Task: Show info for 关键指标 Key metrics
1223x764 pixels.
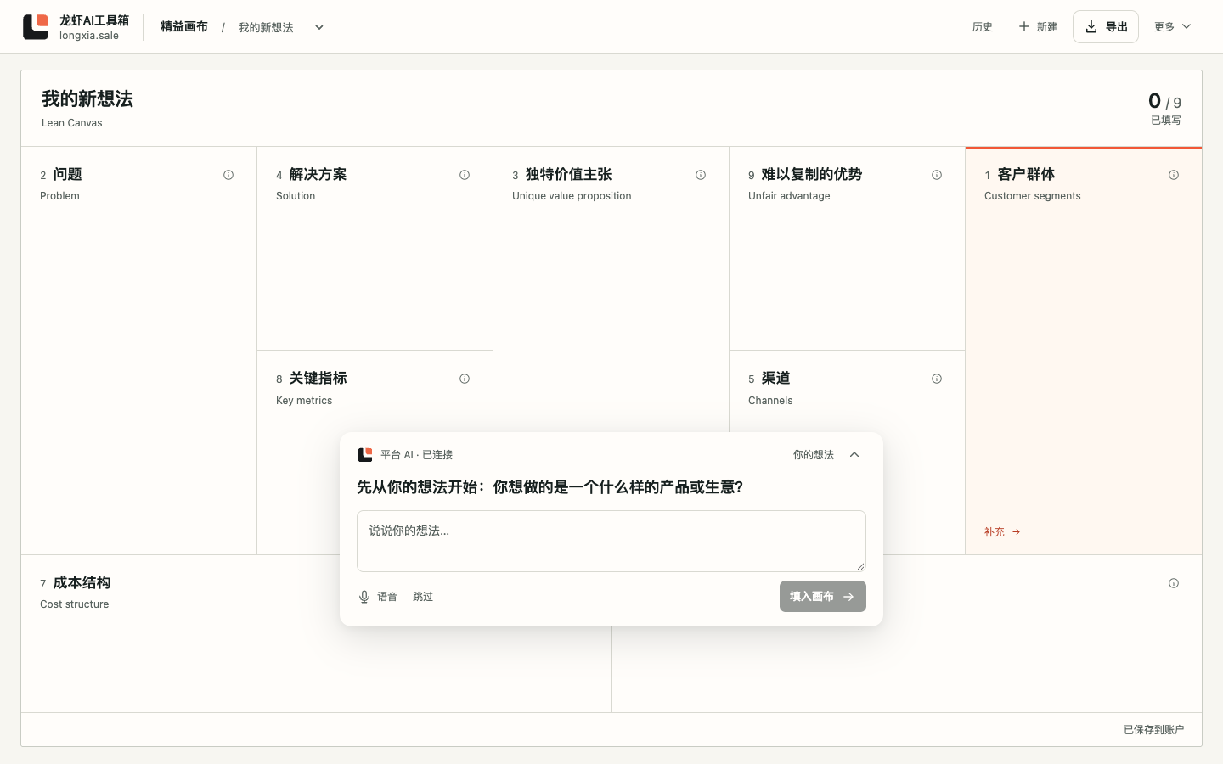Action: (x=465, y=379)
